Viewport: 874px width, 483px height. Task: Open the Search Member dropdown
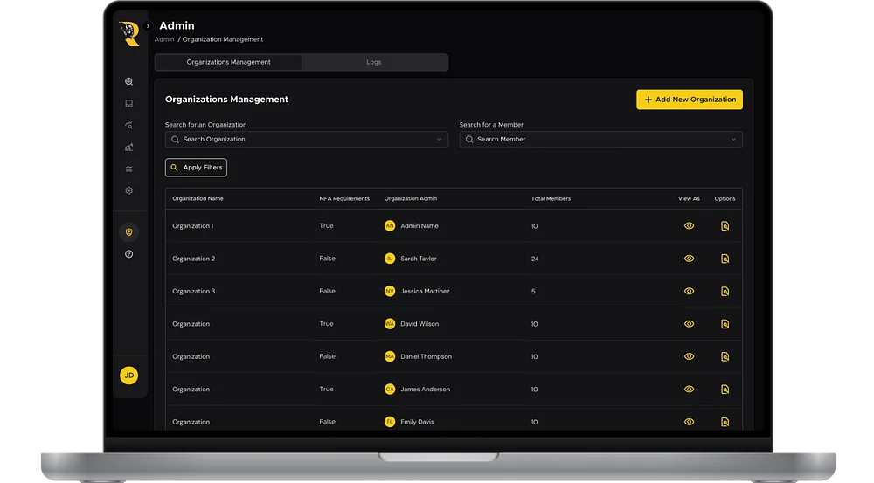(x=601, y=139)
